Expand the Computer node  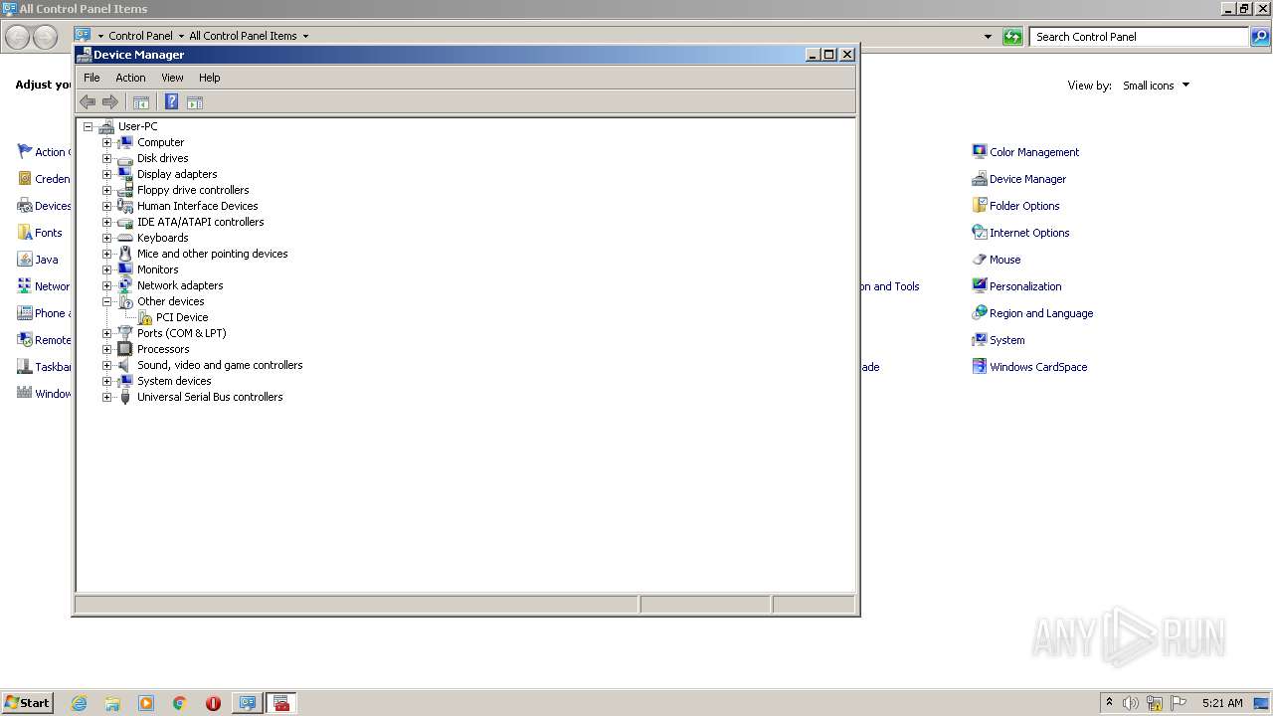(x=107, y=142)
